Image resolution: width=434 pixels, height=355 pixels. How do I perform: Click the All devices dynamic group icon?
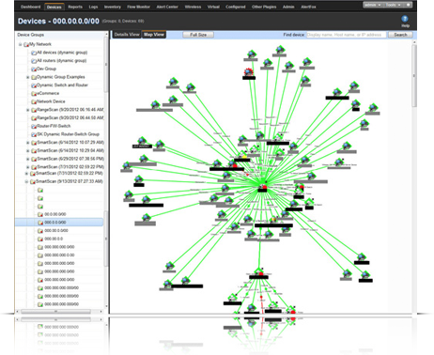tap(34, 53)
